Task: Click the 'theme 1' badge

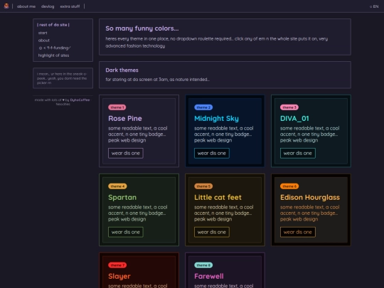Action: coord(117,107)
